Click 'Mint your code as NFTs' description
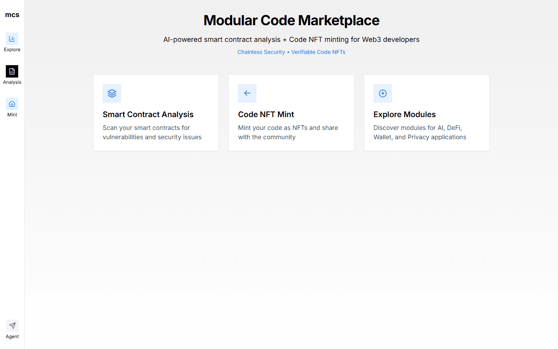Image resolution: width=558 pixels, height=349 pixels. (x=288, y=132)
